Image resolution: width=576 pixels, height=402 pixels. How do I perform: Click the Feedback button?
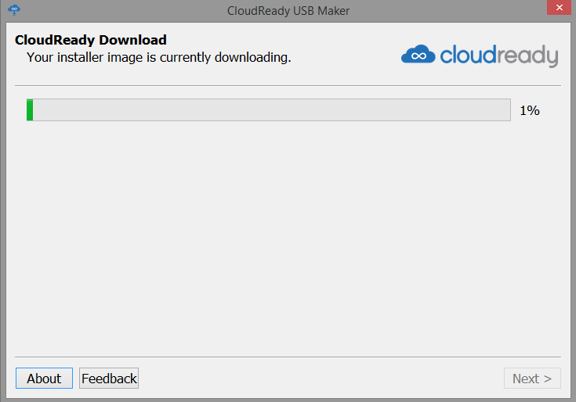[109, 379]
